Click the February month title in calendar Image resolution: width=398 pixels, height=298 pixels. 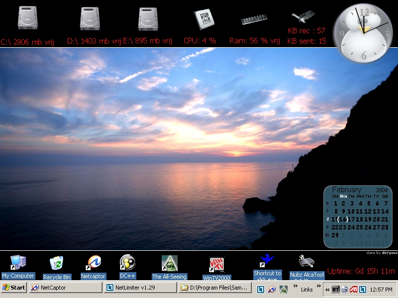(346, 190)
